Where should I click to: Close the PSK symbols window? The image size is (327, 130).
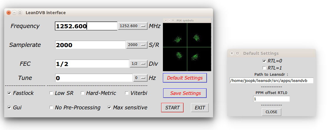click(166, 20)
